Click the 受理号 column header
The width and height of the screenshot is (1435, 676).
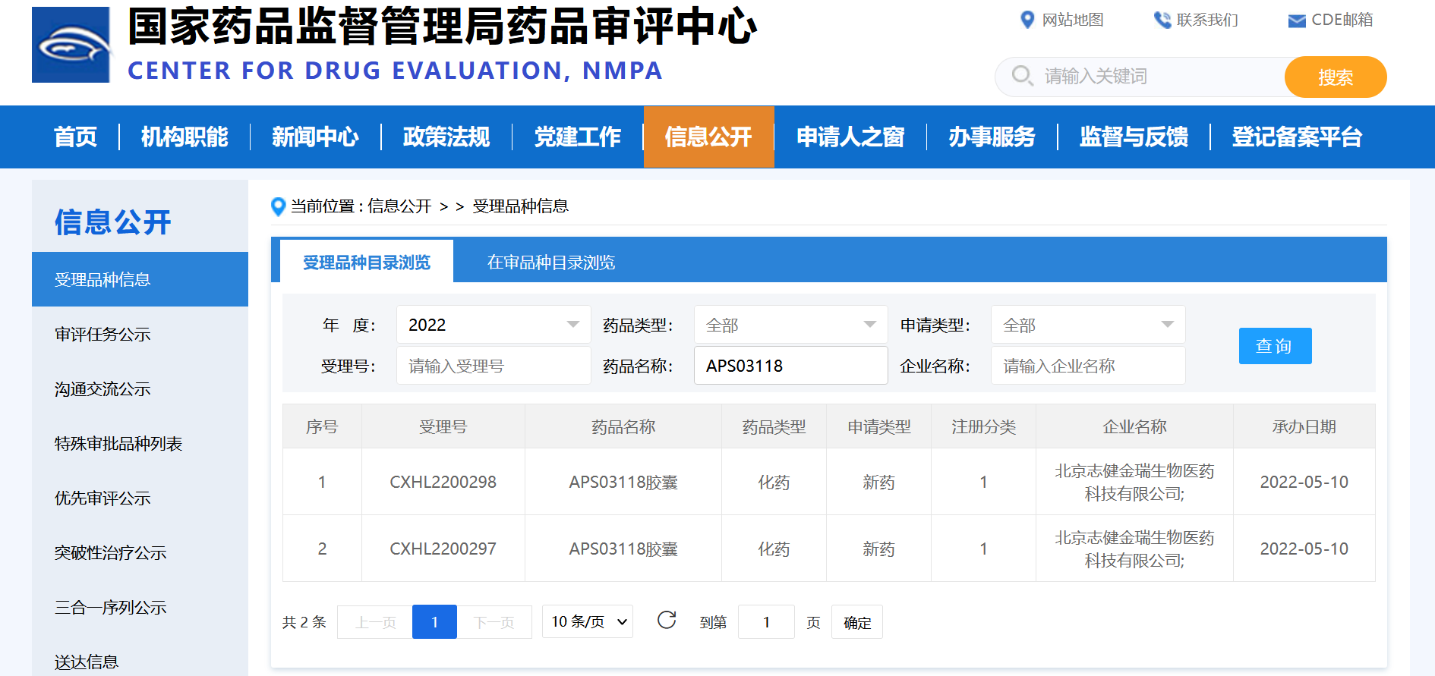[x=443, y=426]
